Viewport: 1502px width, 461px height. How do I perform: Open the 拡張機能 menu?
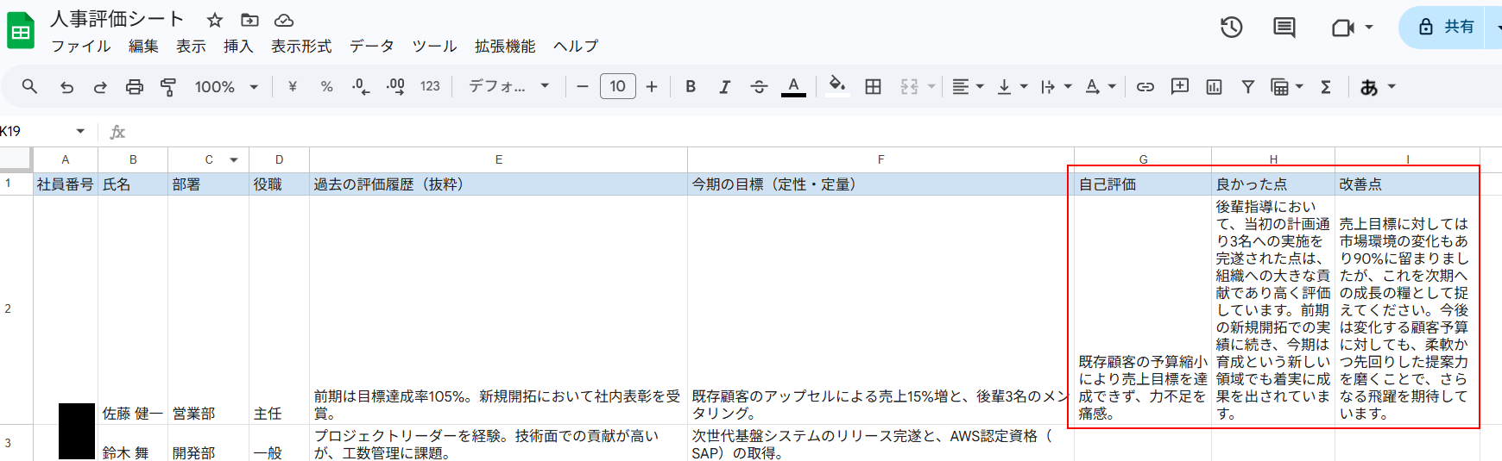coord(505,47)
